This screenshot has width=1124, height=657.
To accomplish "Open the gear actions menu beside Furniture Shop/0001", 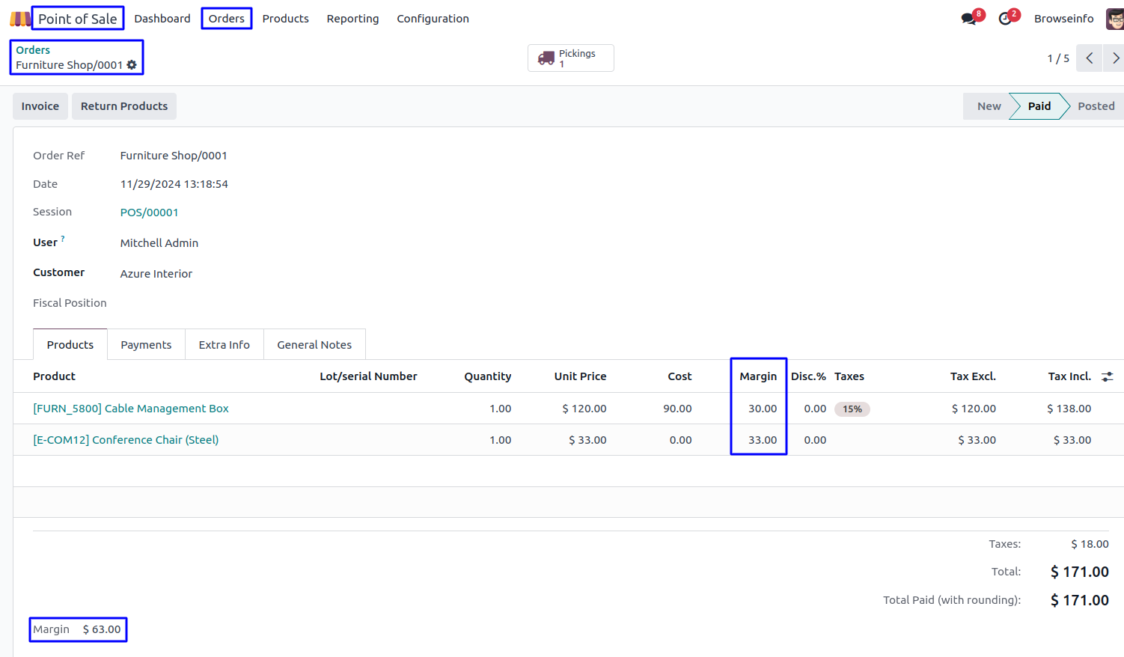I will click(132, 65).
